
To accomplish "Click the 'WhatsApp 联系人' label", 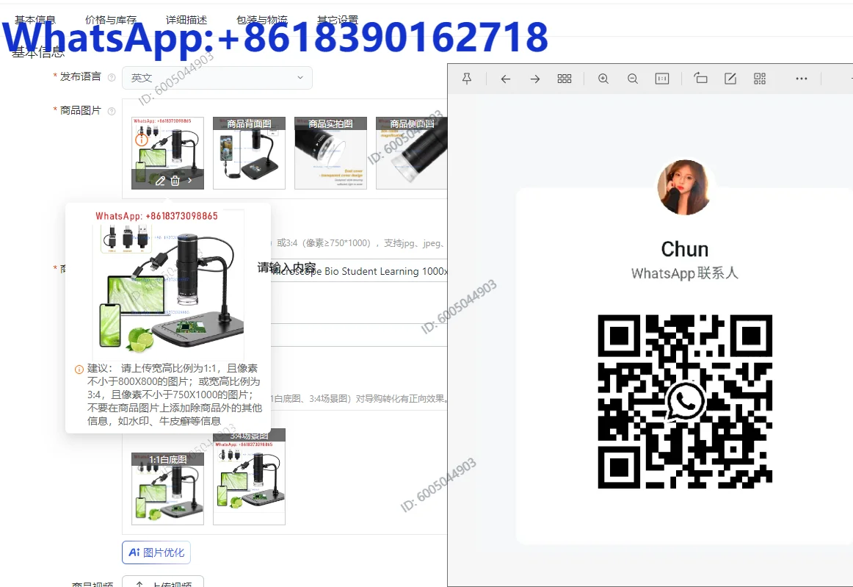I will (x=684, y=273).
